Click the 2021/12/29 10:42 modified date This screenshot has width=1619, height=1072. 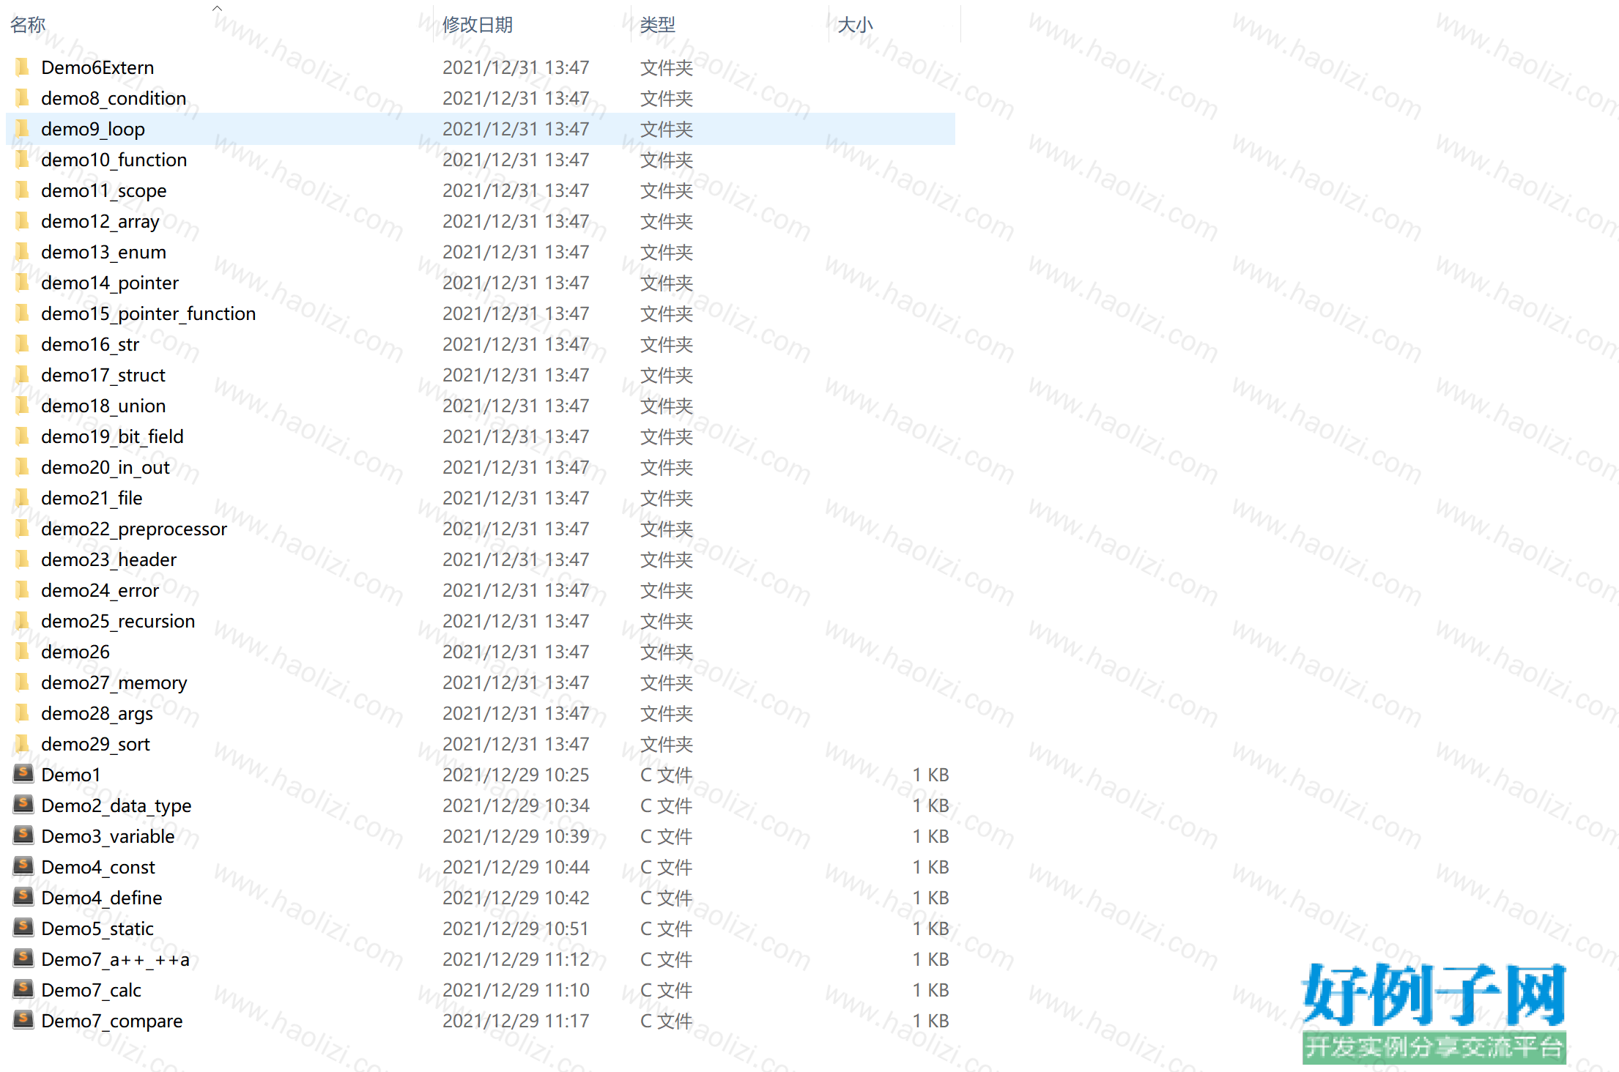click(x=516, y=898)
